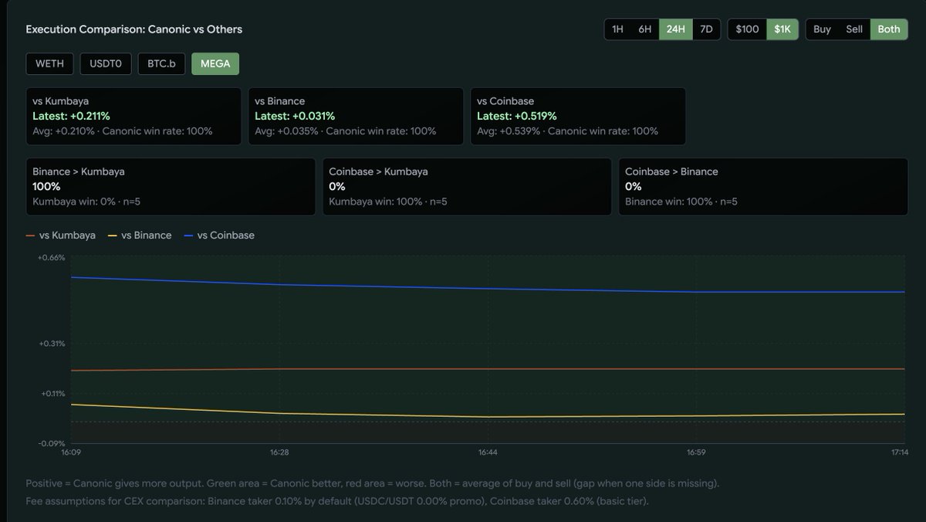The width and height of the screenshot is (926, 522).
Task: Click the 16:44 x-axis time label
Action: [x=488, y=453]
